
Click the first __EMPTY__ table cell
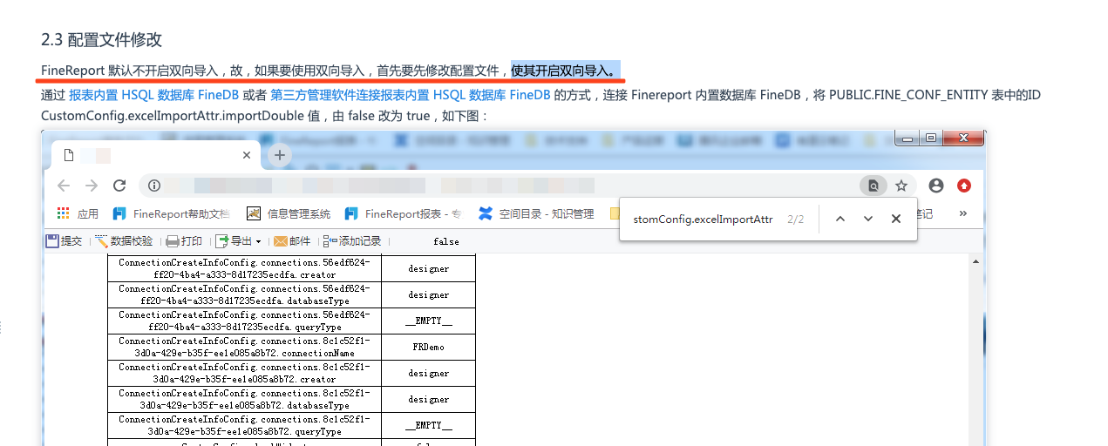pos(429,321)
